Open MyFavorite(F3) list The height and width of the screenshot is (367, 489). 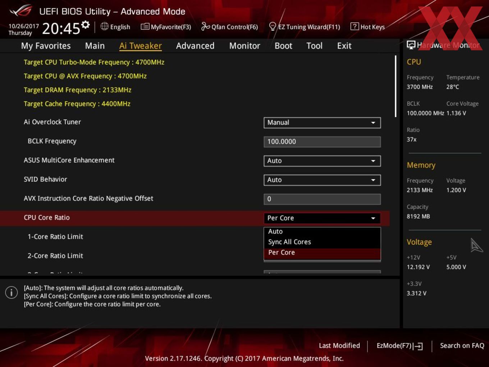(x=166, y=27)
